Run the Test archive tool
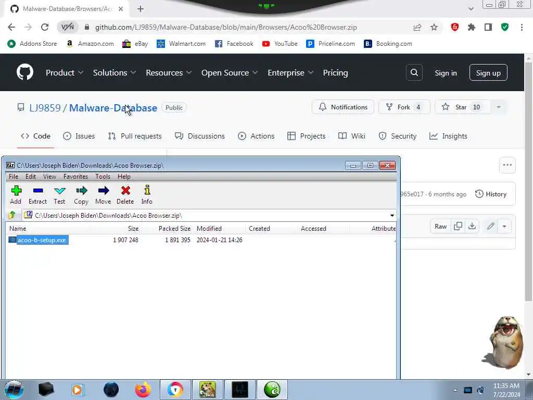 click(59, 195)
